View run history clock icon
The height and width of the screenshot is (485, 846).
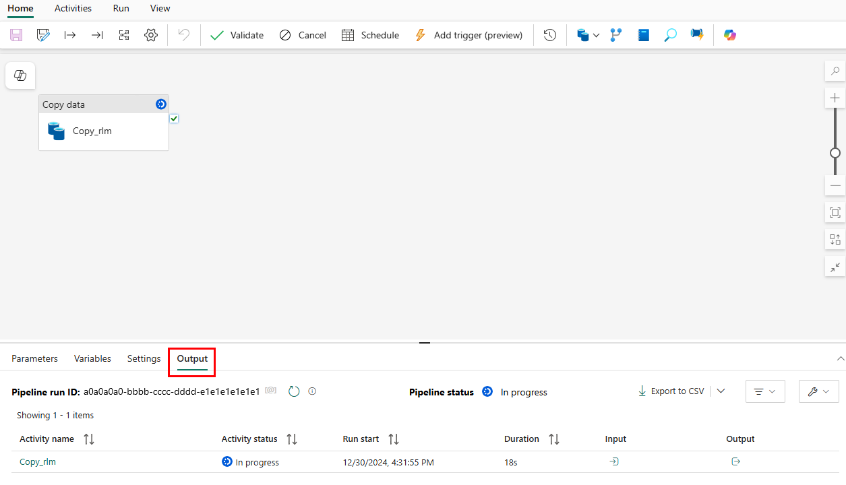coord(550,35)
